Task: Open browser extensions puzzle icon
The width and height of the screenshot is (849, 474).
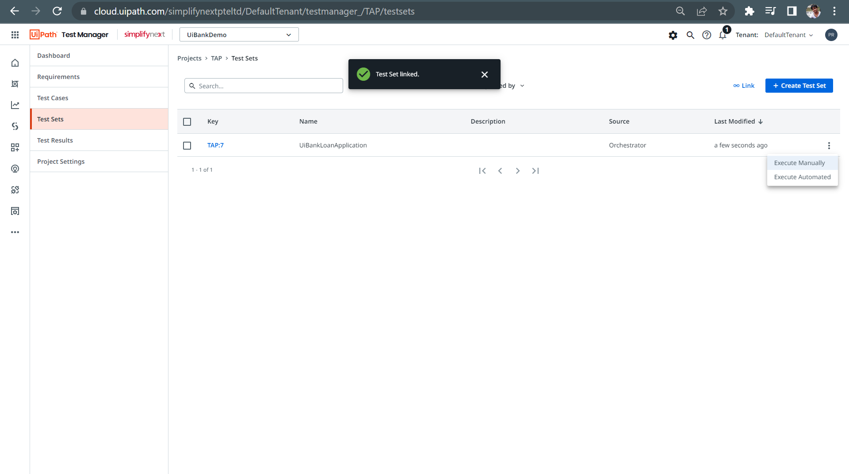Action: [x=749, y=11]
